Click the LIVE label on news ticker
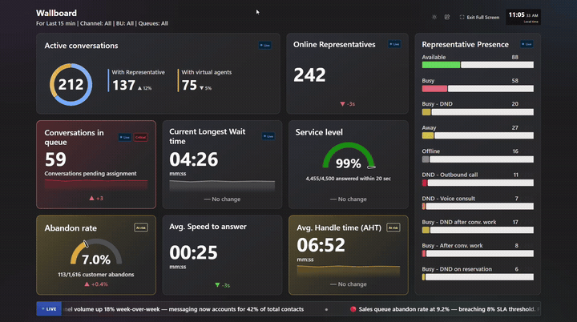577x322 pixels. tap(49, 309)
